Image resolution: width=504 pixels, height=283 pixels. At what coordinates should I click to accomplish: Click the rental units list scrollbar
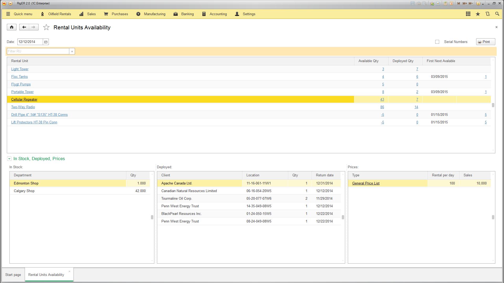click(x=493, y=105)
